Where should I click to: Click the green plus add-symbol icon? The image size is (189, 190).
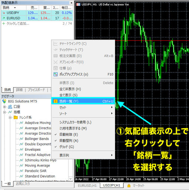tap(4, 23)
